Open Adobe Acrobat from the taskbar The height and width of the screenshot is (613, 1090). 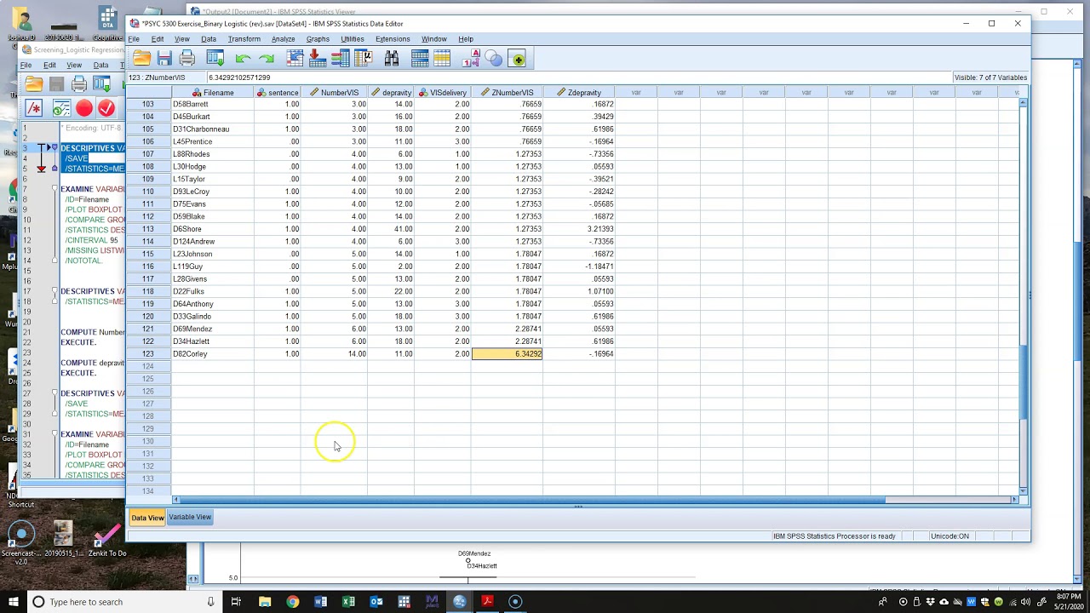pos(487,602)
